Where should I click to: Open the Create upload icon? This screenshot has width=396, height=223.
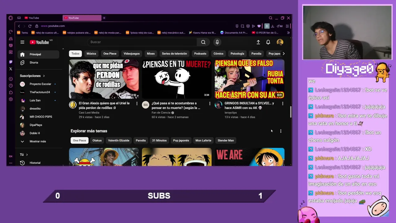258,42
